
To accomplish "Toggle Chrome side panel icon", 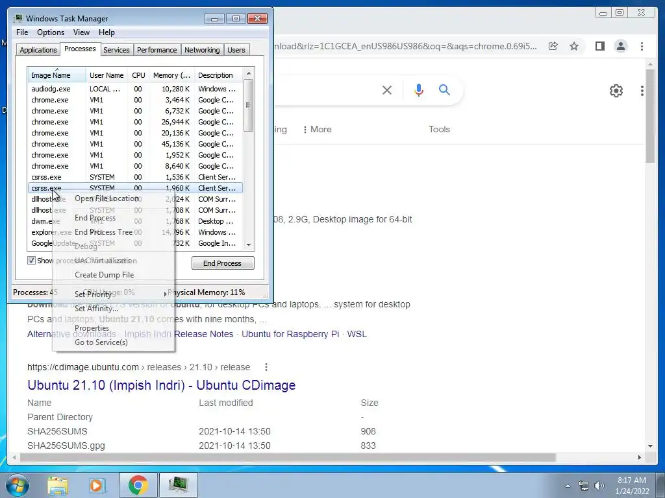I will (x=599, y=46).
